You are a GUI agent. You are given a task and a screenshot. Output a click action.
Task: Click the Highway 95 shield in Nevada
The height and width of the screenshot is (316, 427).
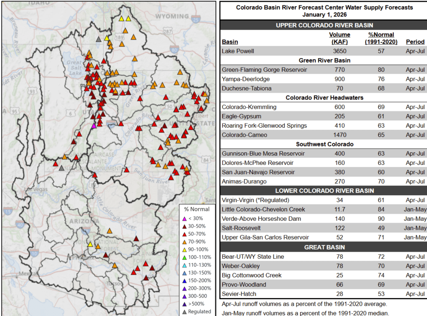pos(15,111)
